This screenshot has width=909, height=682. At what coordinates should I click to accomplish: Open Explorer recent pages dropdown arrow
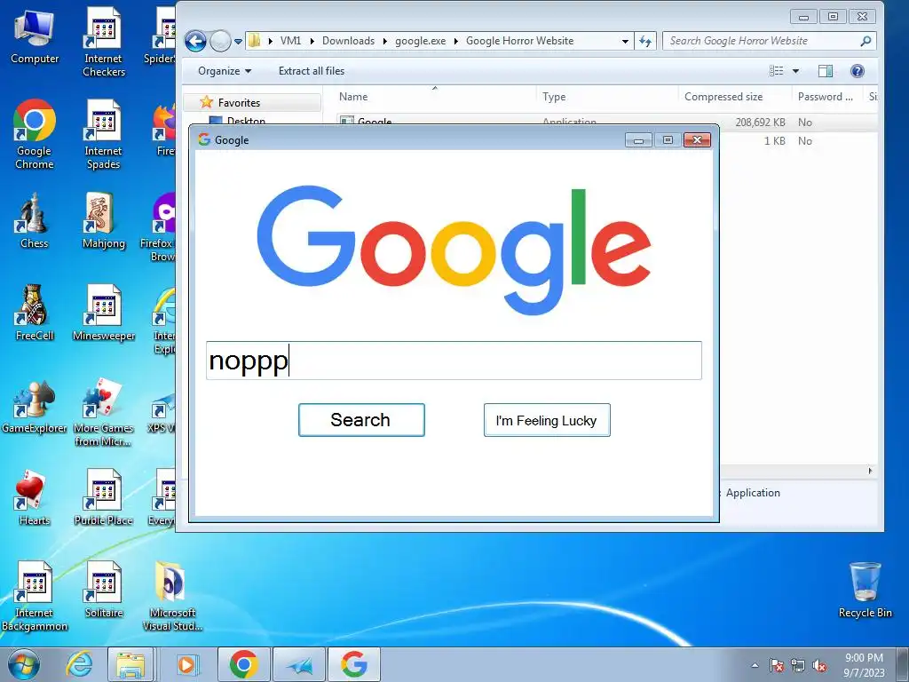pos(238,42)
